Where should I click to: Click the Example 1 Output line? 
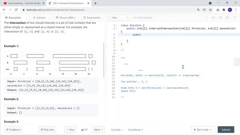45,90
